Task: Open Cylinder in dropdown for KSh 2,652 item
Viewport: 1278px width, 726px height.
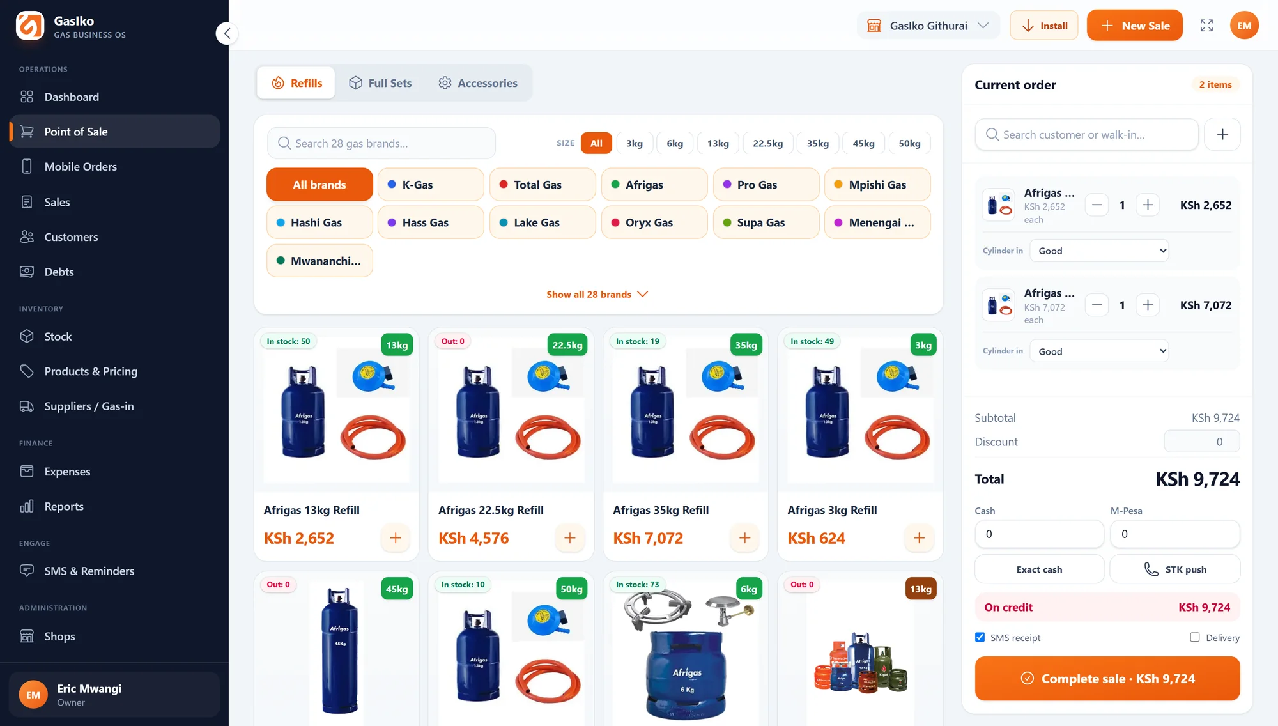Action: tap(1100, 251)
